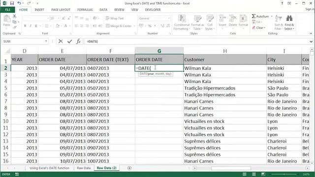The width and height of the screenshot is (315, 177).
Task: Confirm formula with the checkmark icon
Action: [69, 41]
